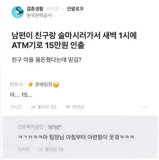This screenshot has height=160, width=159.
Task: Click the 좋아요 80 like count text
Action: point(47,107)
